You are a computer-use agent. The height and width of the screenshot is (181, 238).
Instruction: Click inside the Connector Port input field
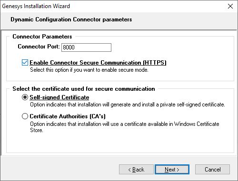86,48
